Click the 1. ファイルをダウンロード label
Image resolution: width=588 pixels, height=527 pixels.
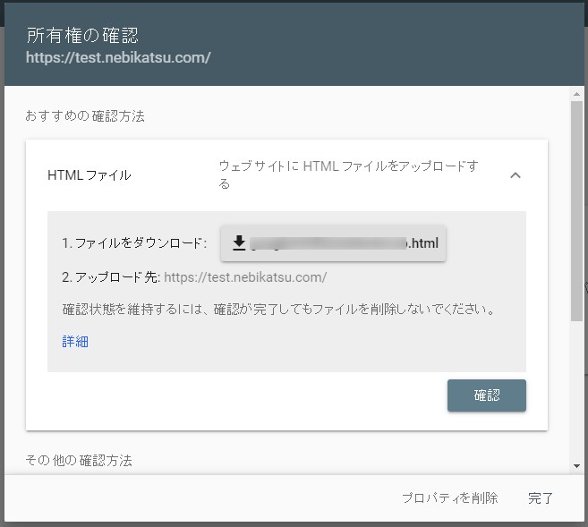(x=134, y=243)
